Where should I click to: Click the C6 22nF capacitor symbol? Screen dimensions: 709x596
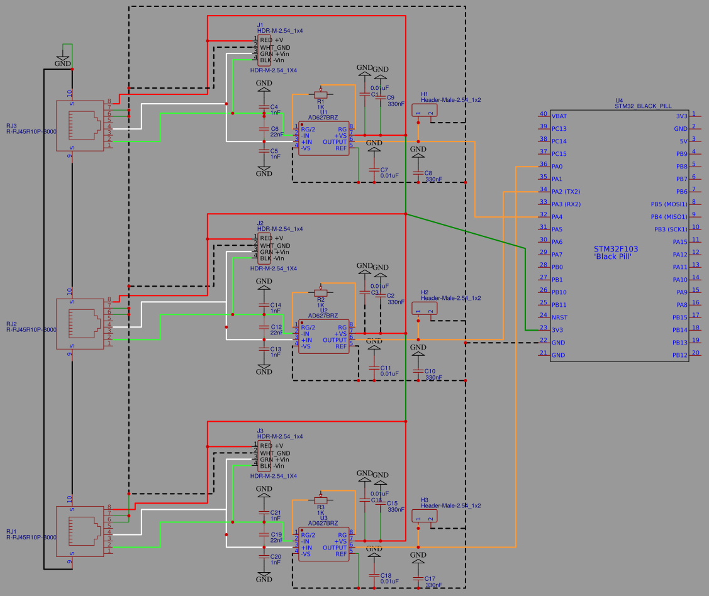264,129
